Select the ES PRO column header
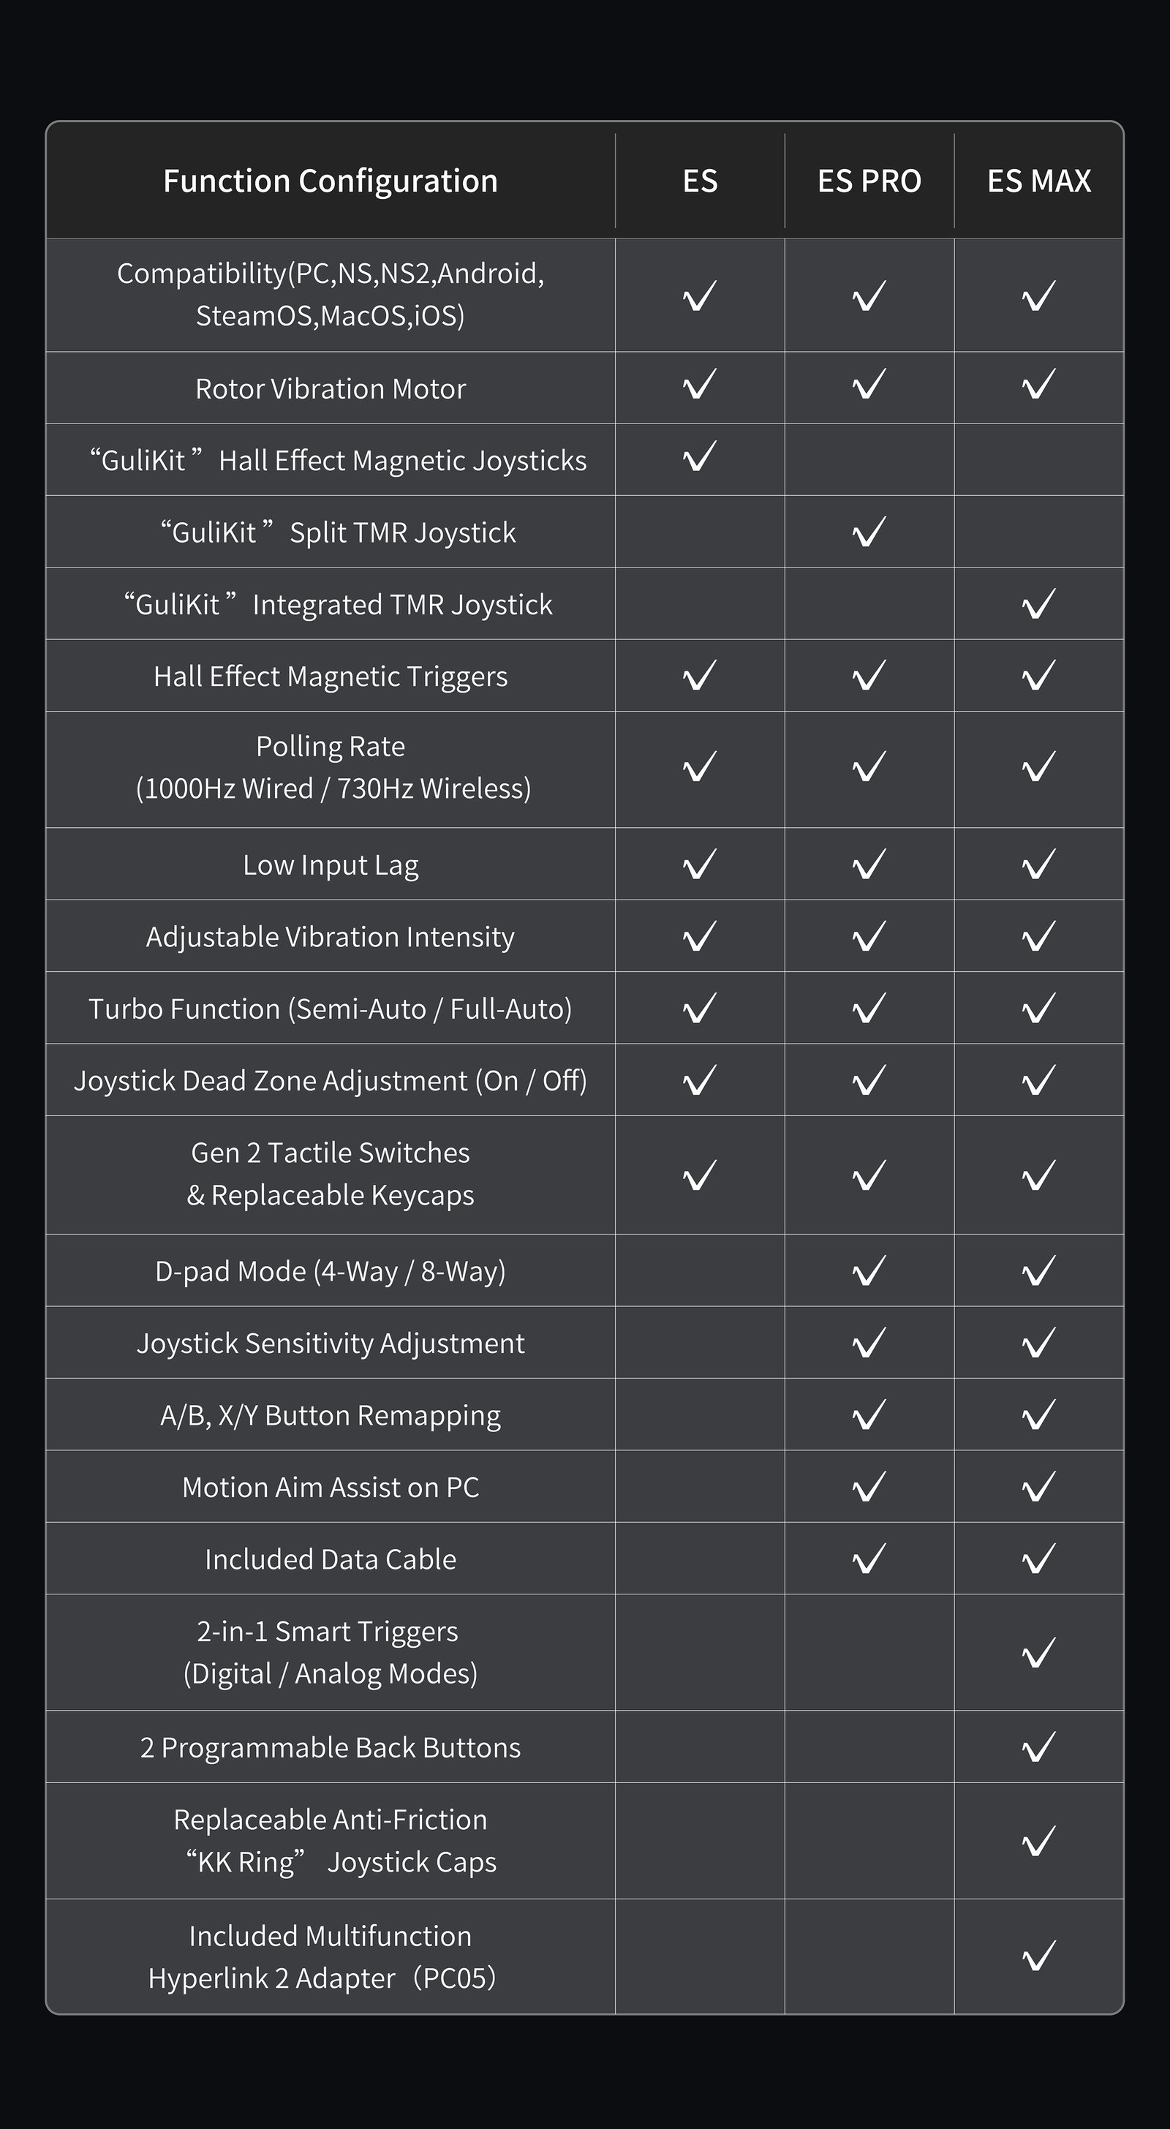Image resolution: width=1170 pixels, height=2129 pixels. tap(869, 181)
